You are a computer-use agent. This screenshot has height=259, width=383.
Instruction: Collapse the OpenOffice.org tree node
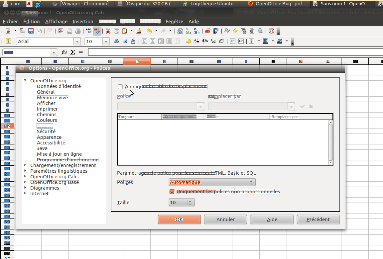[x=25, y=80]
